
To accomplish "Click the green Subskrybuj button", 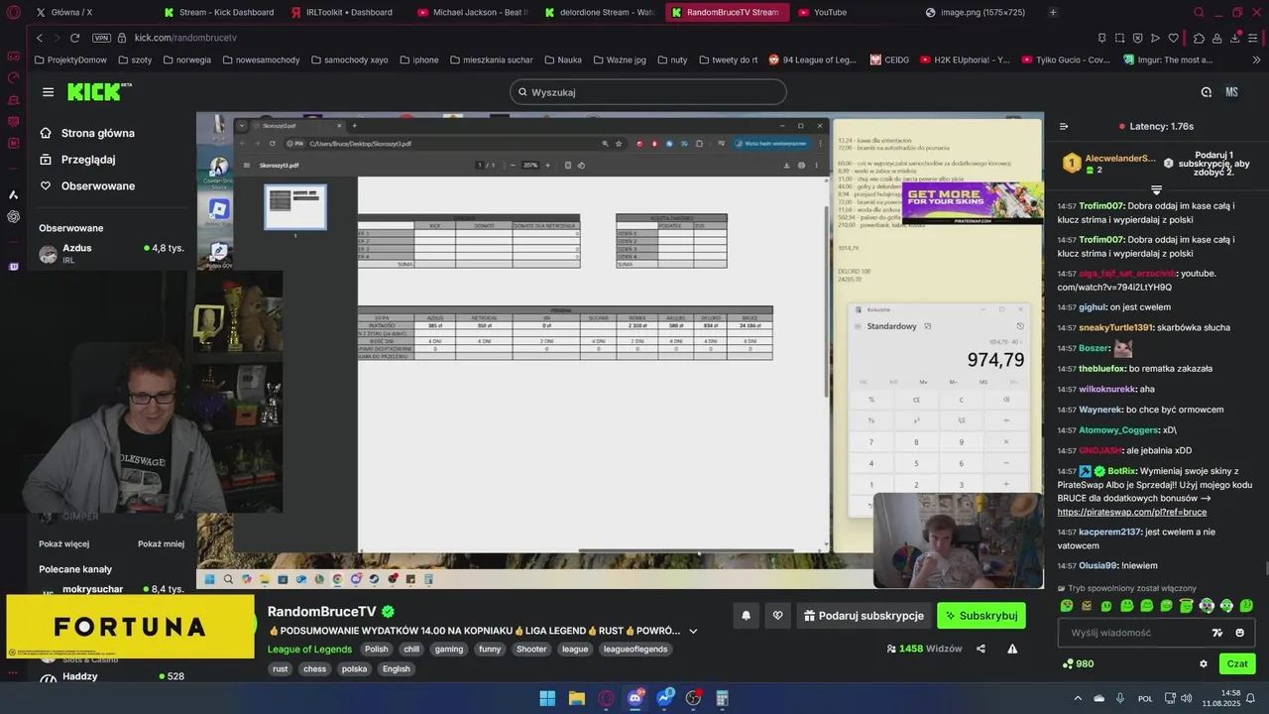I will 981,616.
